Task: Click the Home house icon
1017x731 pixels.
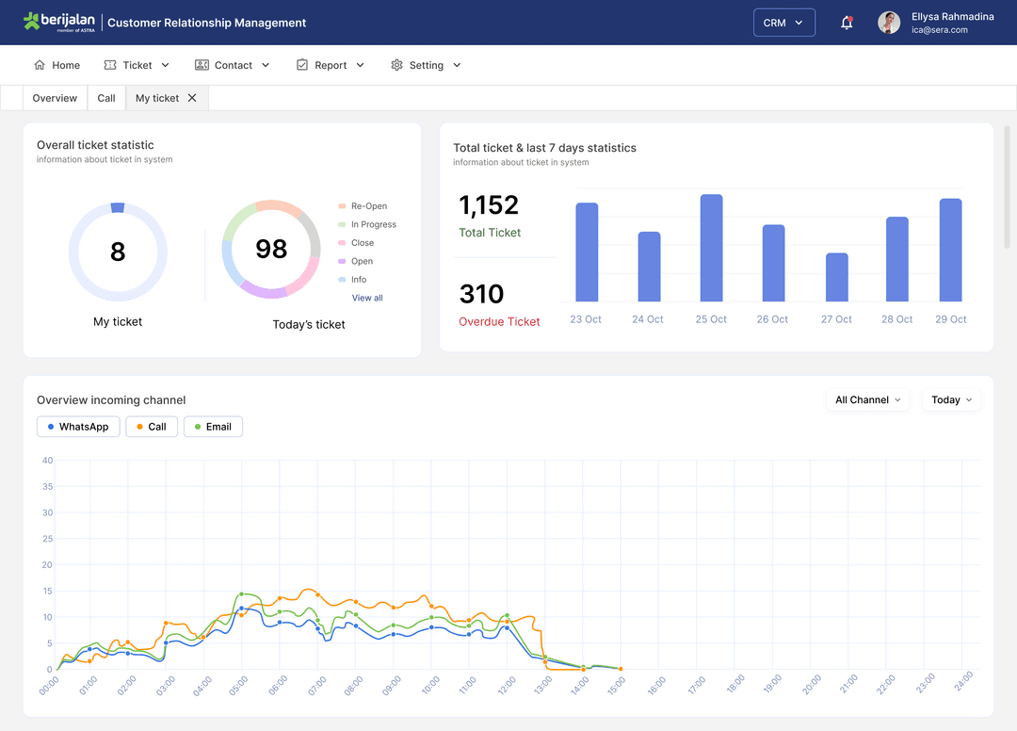Action: point(40,65)
